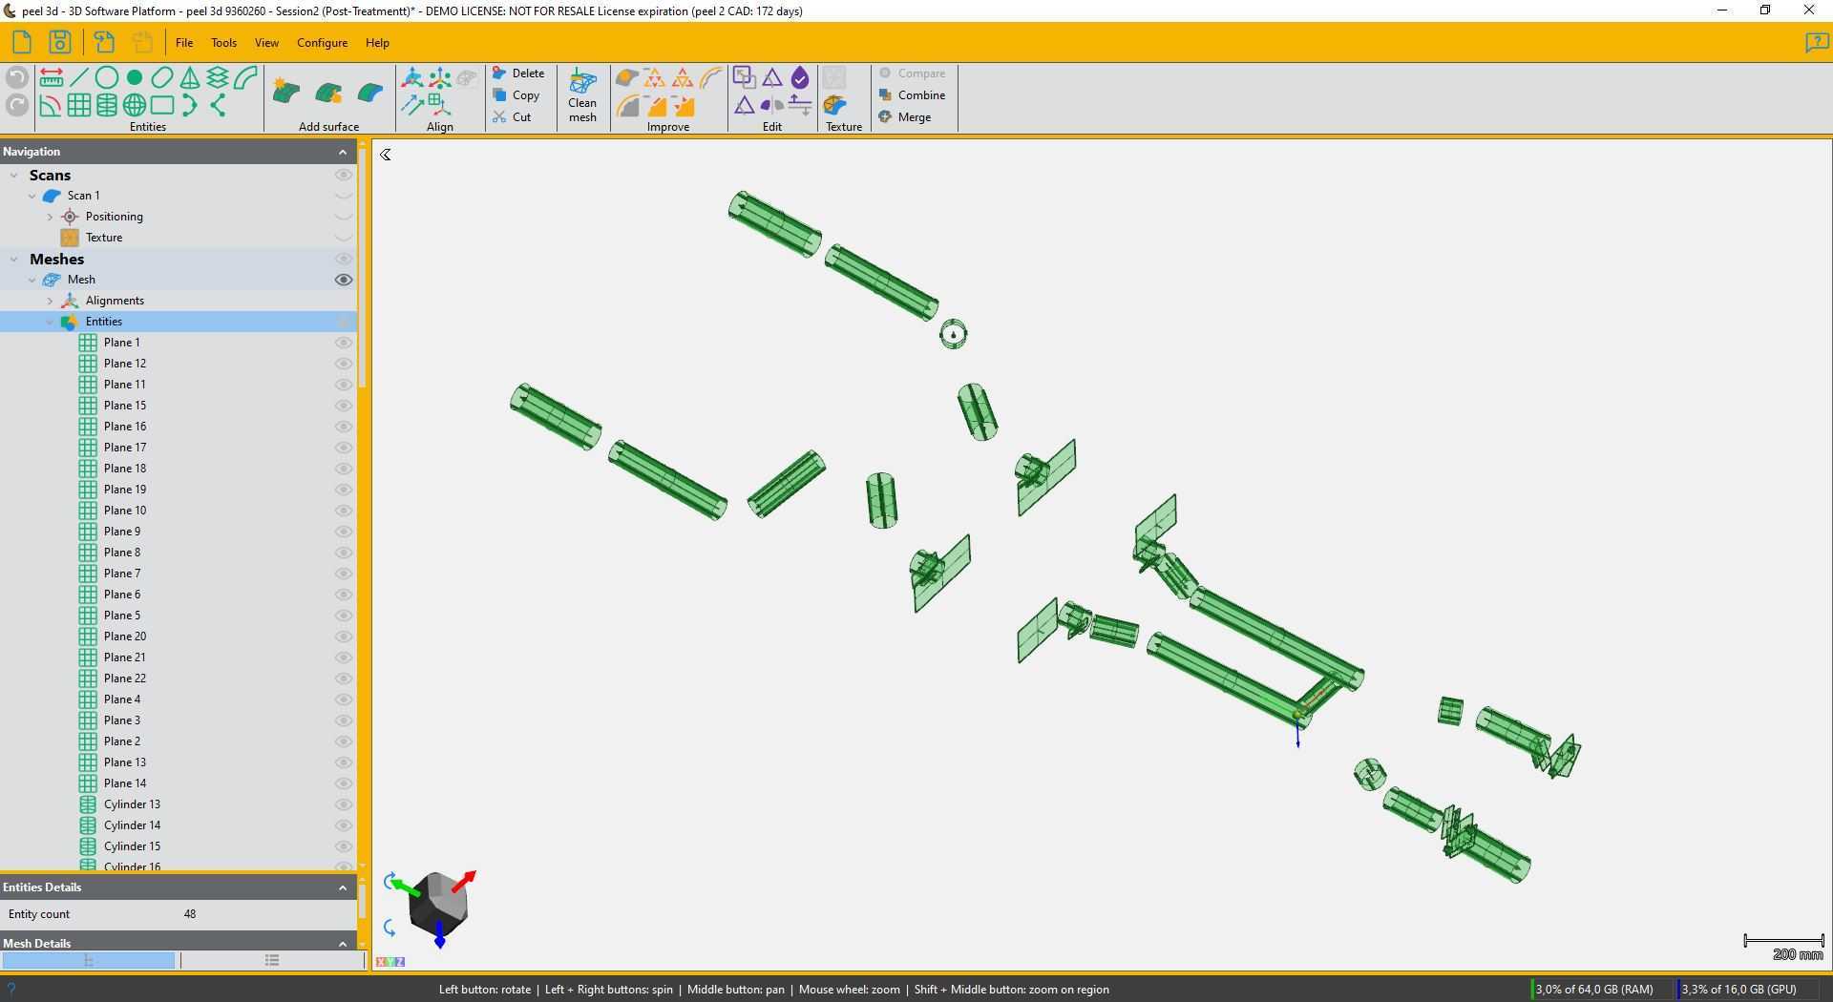This screenshot has width=1833, height=1002.
Task: Click the Delete button
Action: coord(518,73)
